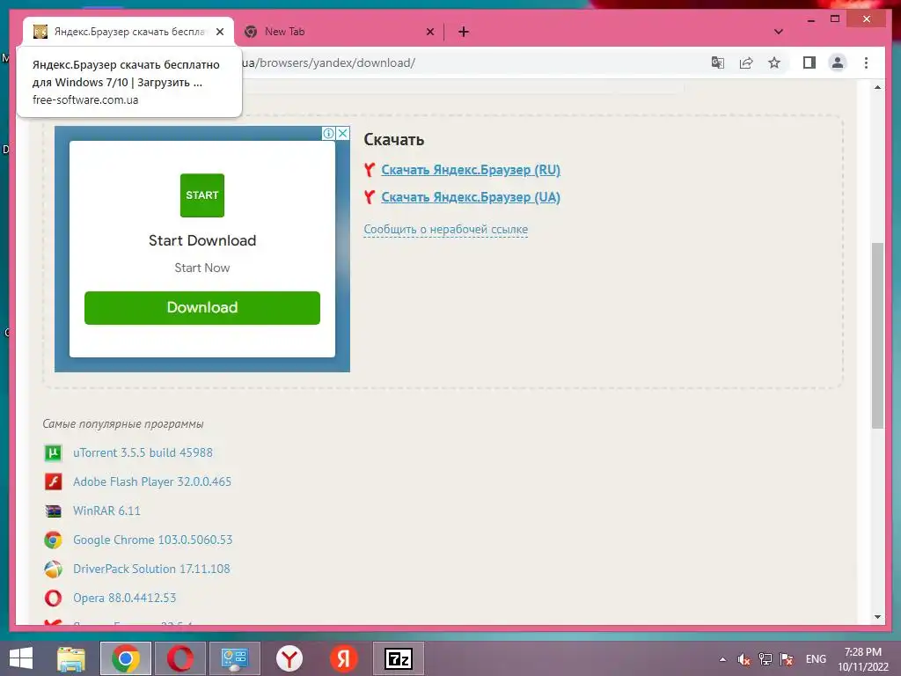Open Google Chrome 103.0.5060.53 link
Image resolution: width=901 pixels, height=676 pixels.
coord(152,540)
